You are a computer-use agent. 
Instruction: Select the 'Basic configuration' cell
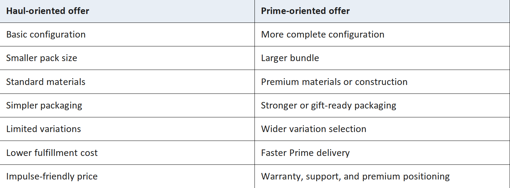[x=127, y=34]
